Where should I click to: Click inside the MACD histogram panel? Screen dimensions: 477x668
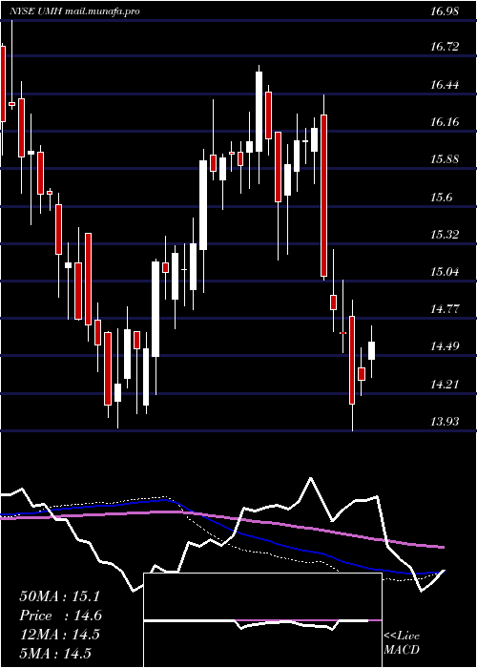[262, 620]
